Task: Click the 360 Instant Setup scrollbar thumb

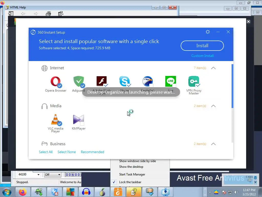Action: click(x=232, y=86)
